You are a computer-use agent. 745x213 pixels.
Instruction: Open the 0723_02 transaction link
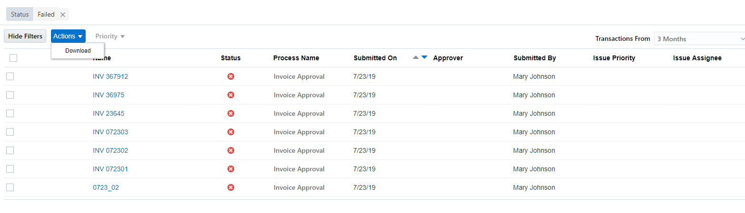click(x=106, y=187)
